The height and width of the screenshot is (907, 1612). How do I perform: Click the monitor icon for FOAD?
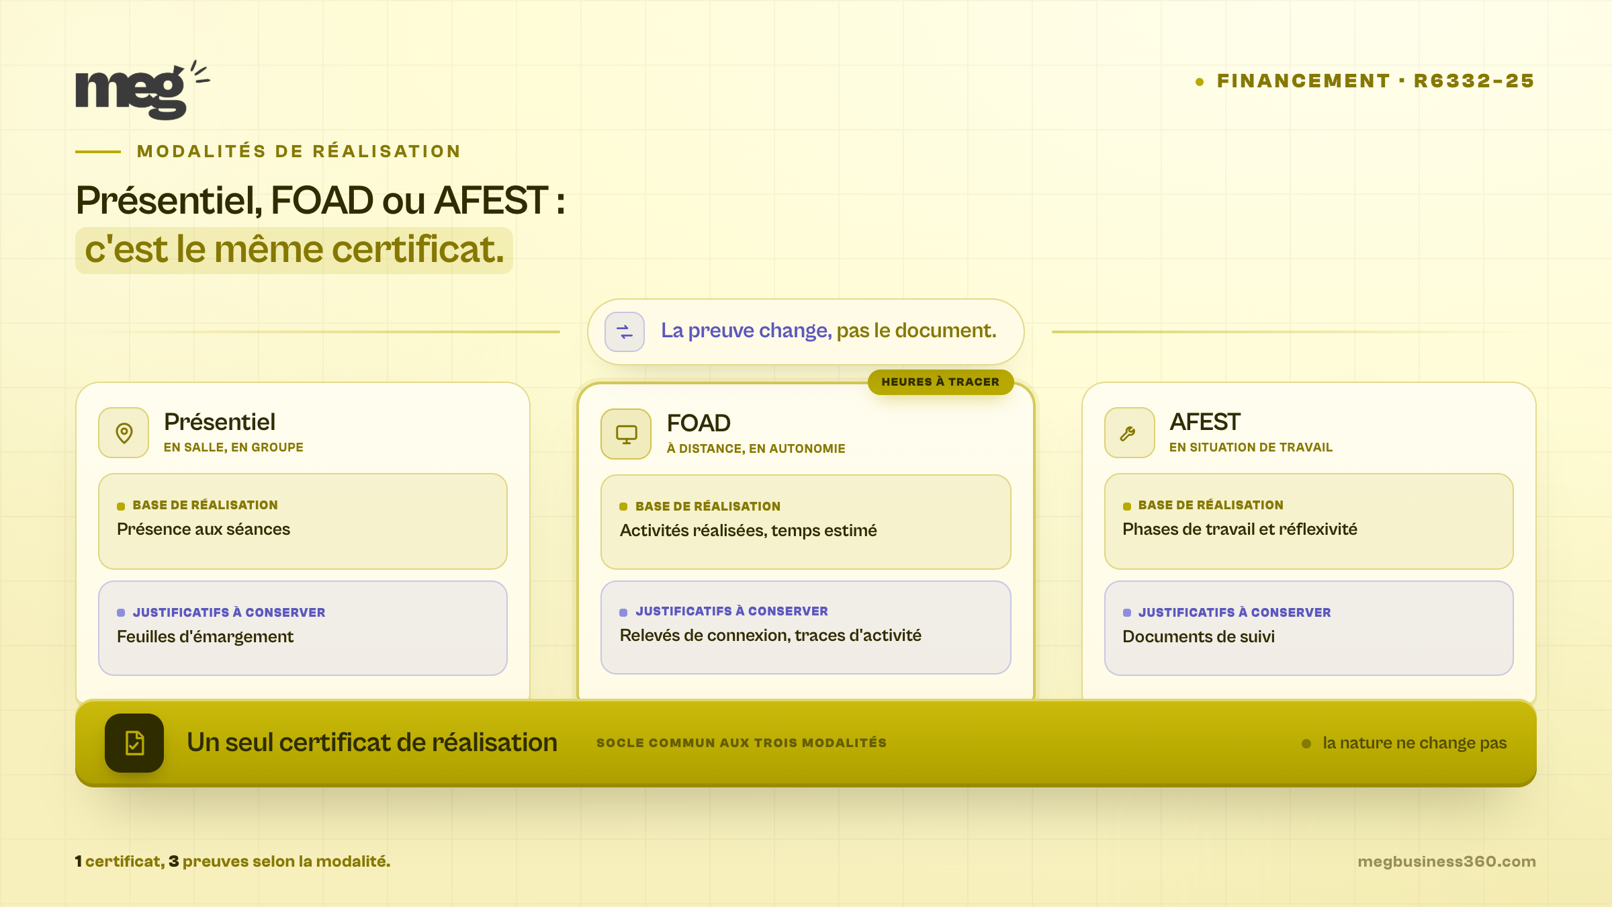[x=626, y=434]
